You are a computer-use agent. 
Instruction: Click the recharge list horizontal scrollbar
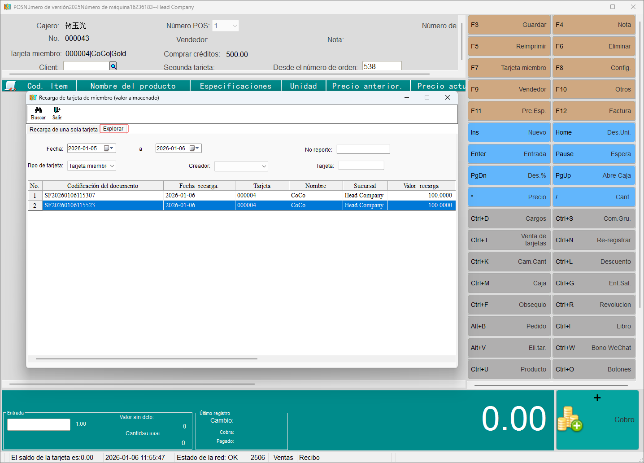[147, 359]
